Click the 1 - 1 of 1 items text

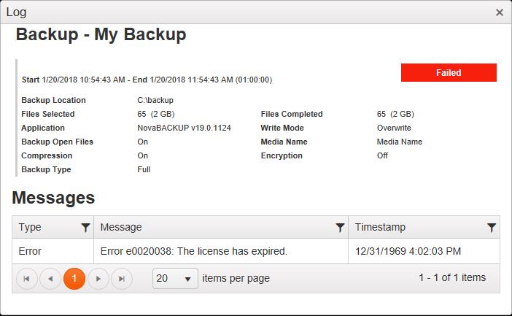[452, 278]
